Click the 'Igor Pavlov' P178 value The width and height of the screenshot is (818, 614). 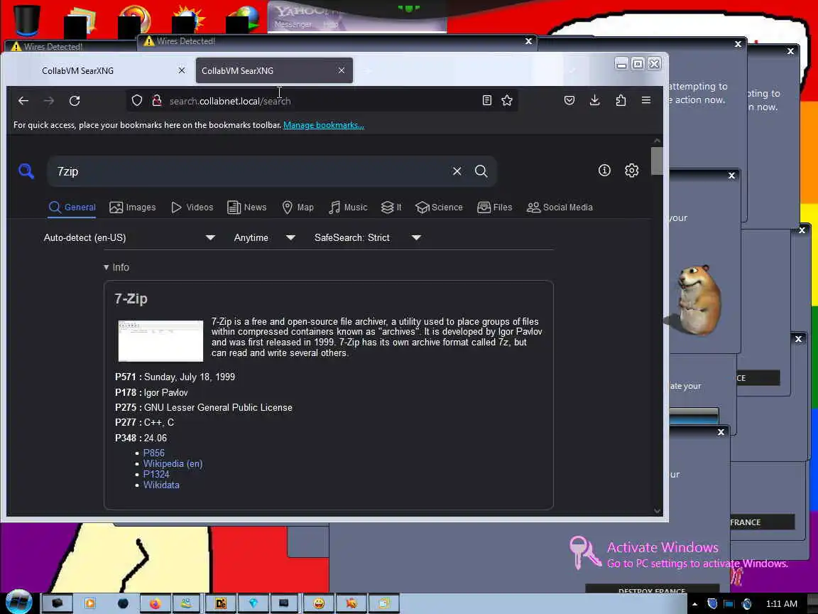pyautogui.click(x=166, y=392)
